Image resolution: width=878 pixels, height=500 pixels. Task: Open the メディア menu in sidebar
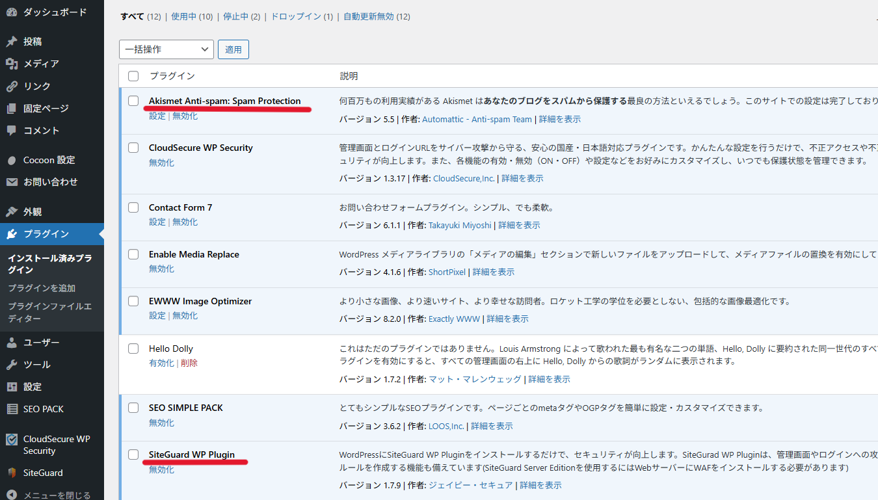(52, 64)
